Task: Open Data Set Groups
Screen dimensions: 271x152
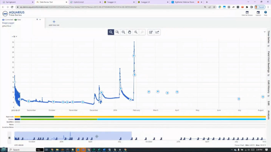Action: point(247,13)
